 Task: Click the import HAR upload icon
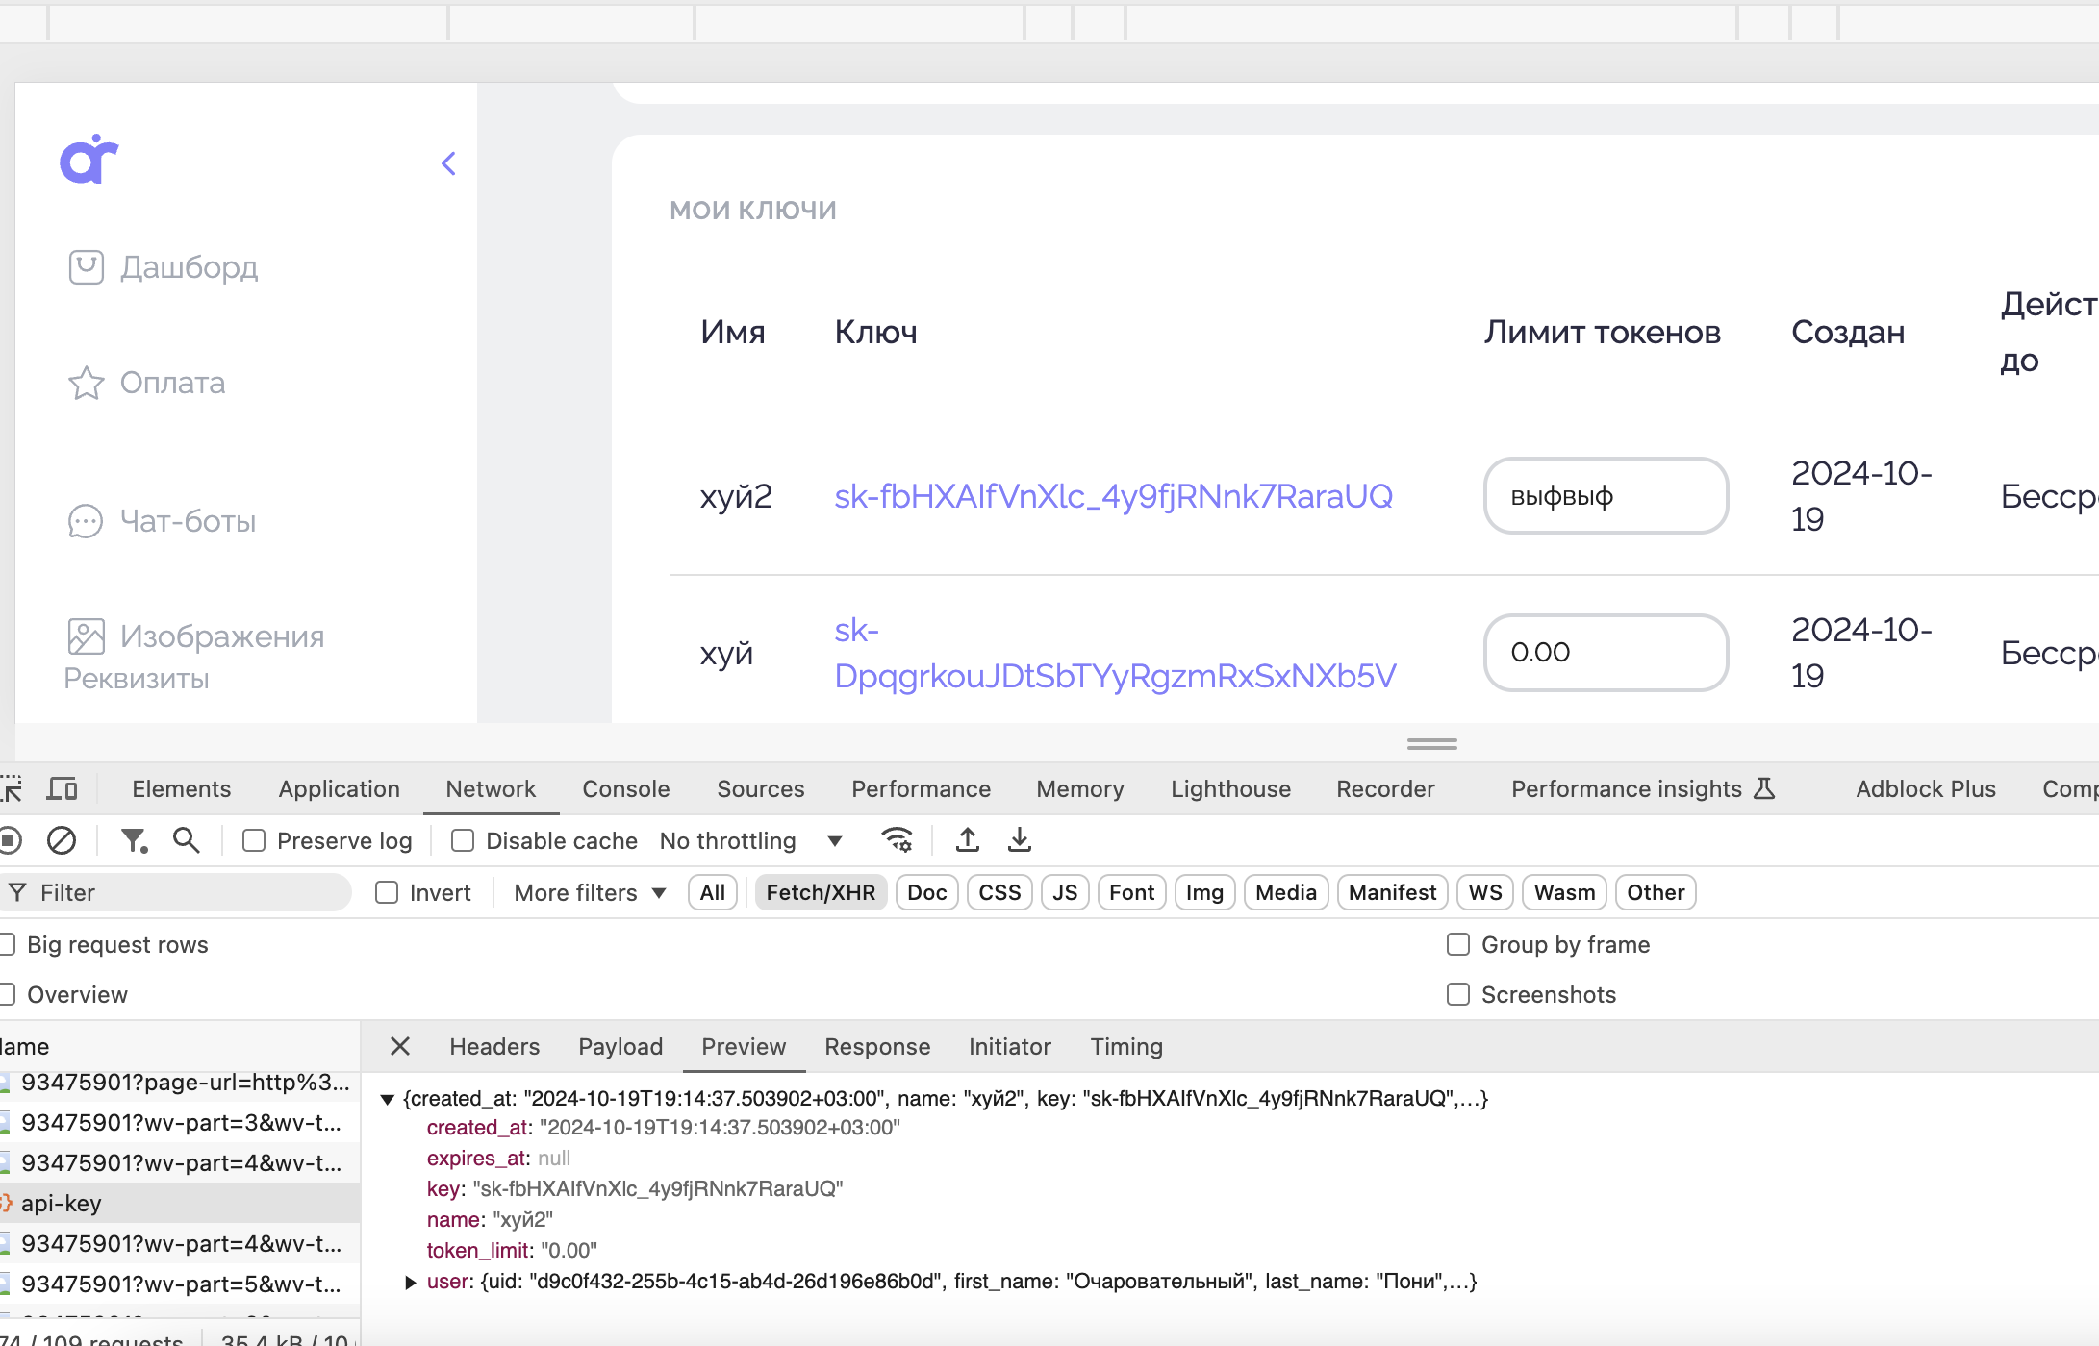pos(968,841)
